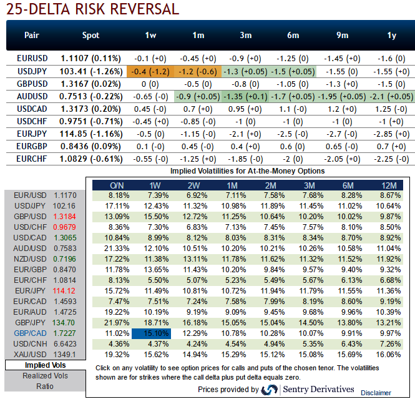The width and height of the screenshot is (415, 399).
Task: Select the GBP/CAD pair label
Action: pos(30,333)
